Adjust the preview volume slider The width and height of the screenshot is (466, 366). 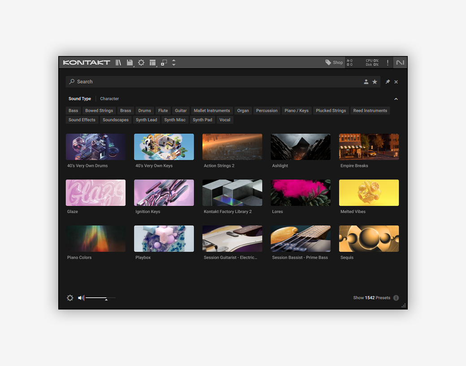(100, 297)
